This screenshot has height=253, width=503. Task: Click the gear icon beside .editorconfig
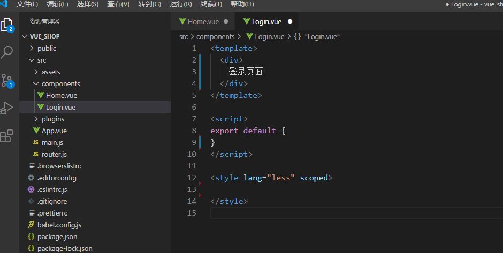(x=31, y=178)
